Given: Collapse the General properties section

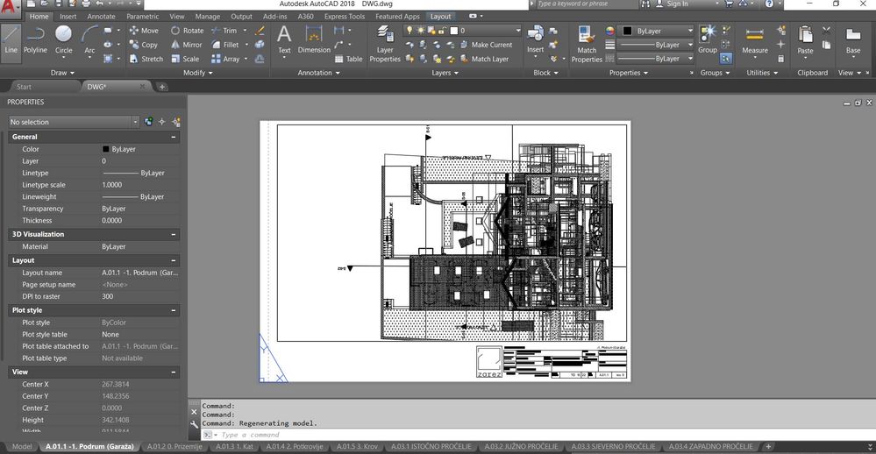Looking at the screenshot, I should pyautogui.click(x=174, y=137).
